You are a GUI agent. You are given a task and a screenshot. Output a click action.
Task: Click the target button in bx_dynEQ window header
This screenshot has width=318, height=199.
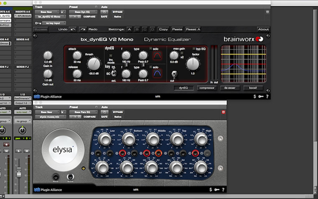coord(267,12)
